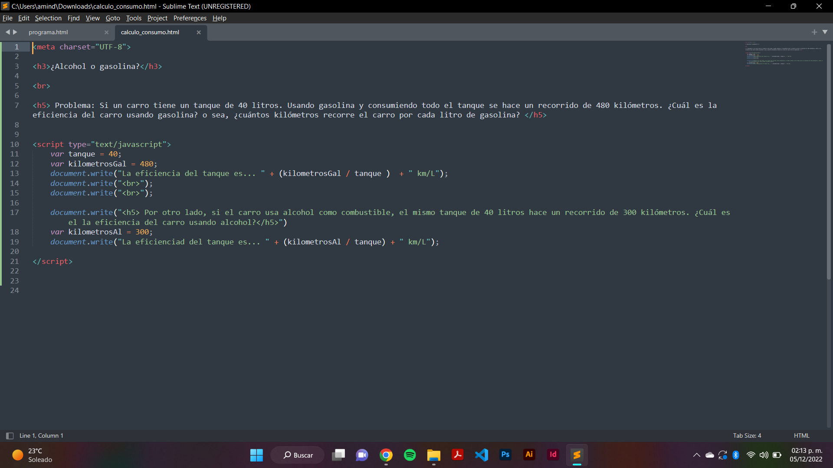
Task: Click the Buscar search field
Action: click(297, 455)
